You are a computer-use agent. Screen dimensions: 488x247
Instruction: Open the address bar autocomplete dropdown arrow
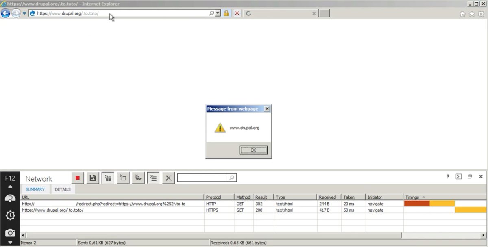coord(218,13)
